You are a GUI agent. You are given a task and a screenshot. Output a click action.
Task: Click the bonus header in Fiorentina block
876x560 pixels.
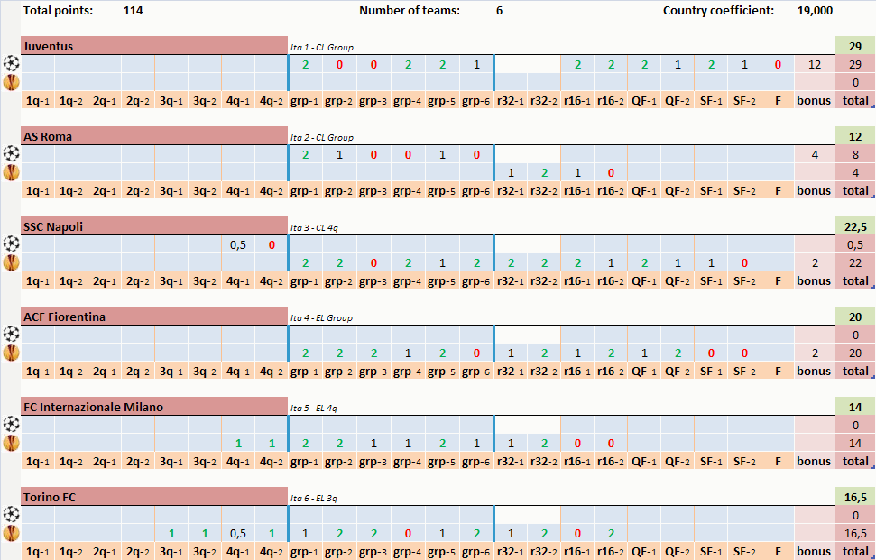coord(815,371)
